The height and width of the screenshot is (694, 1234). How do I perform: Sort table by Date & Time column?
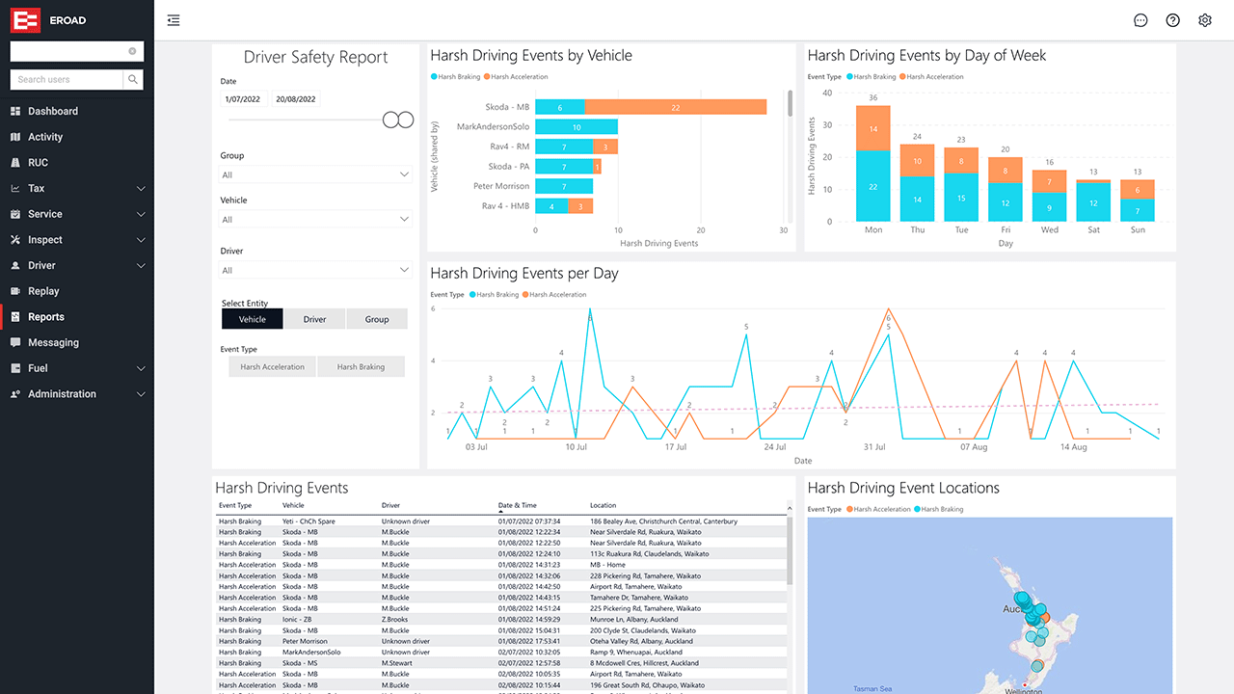517,506
